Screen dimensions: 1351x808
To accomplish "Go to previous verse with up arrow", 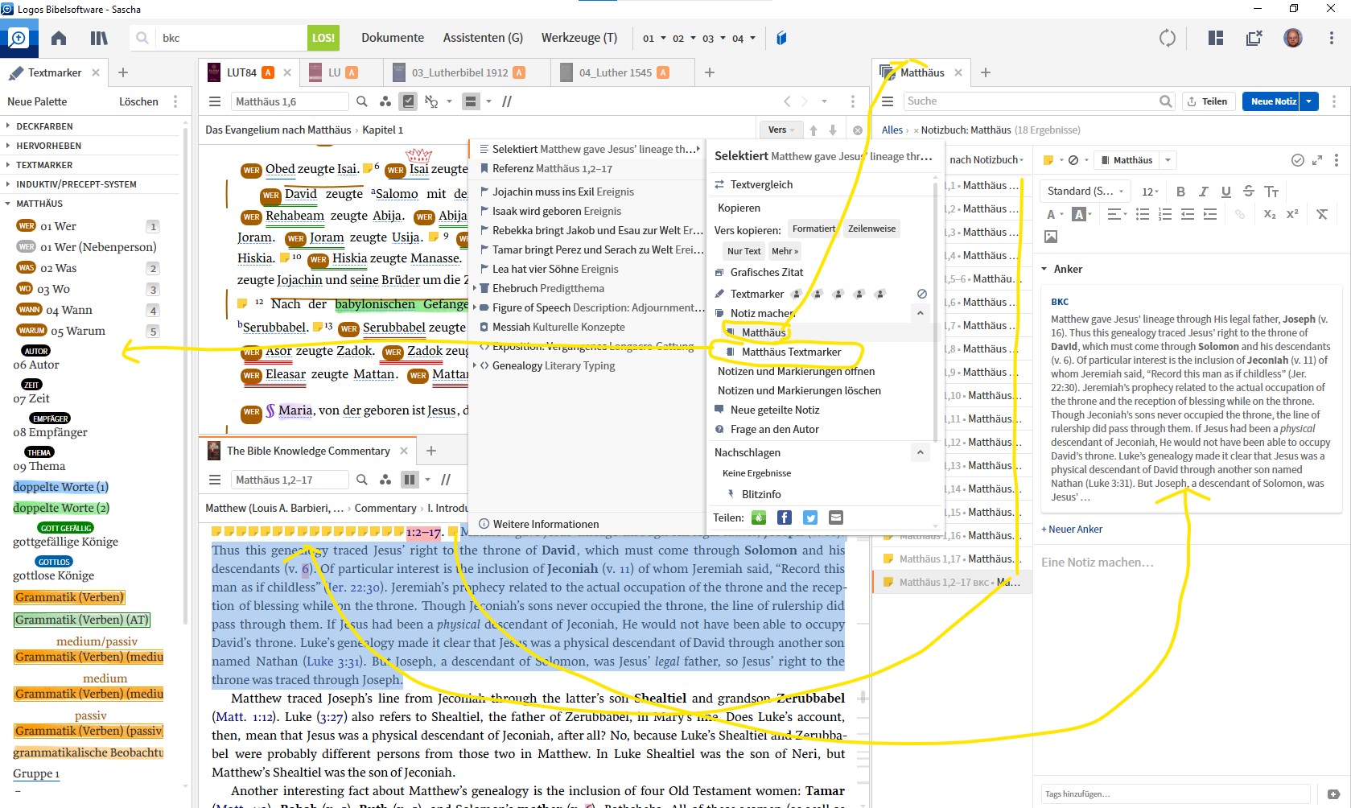I will (x=813, y=130).
